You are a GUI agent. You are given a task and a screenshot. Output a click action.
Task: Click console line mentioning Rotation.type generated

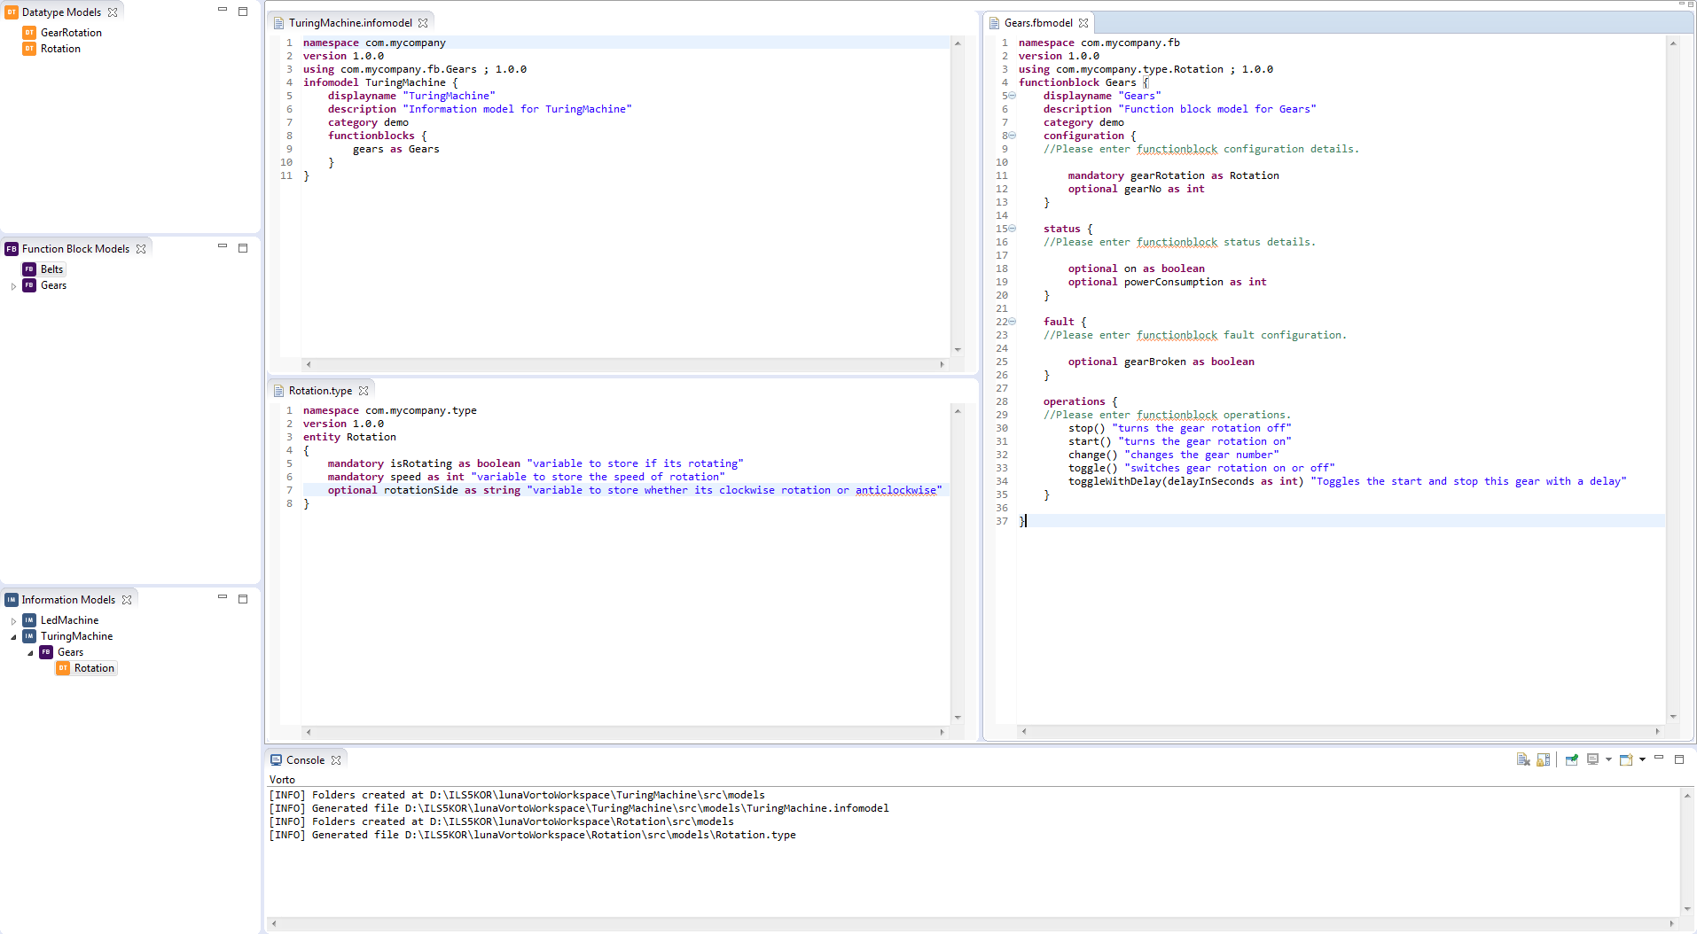(532, 835)
